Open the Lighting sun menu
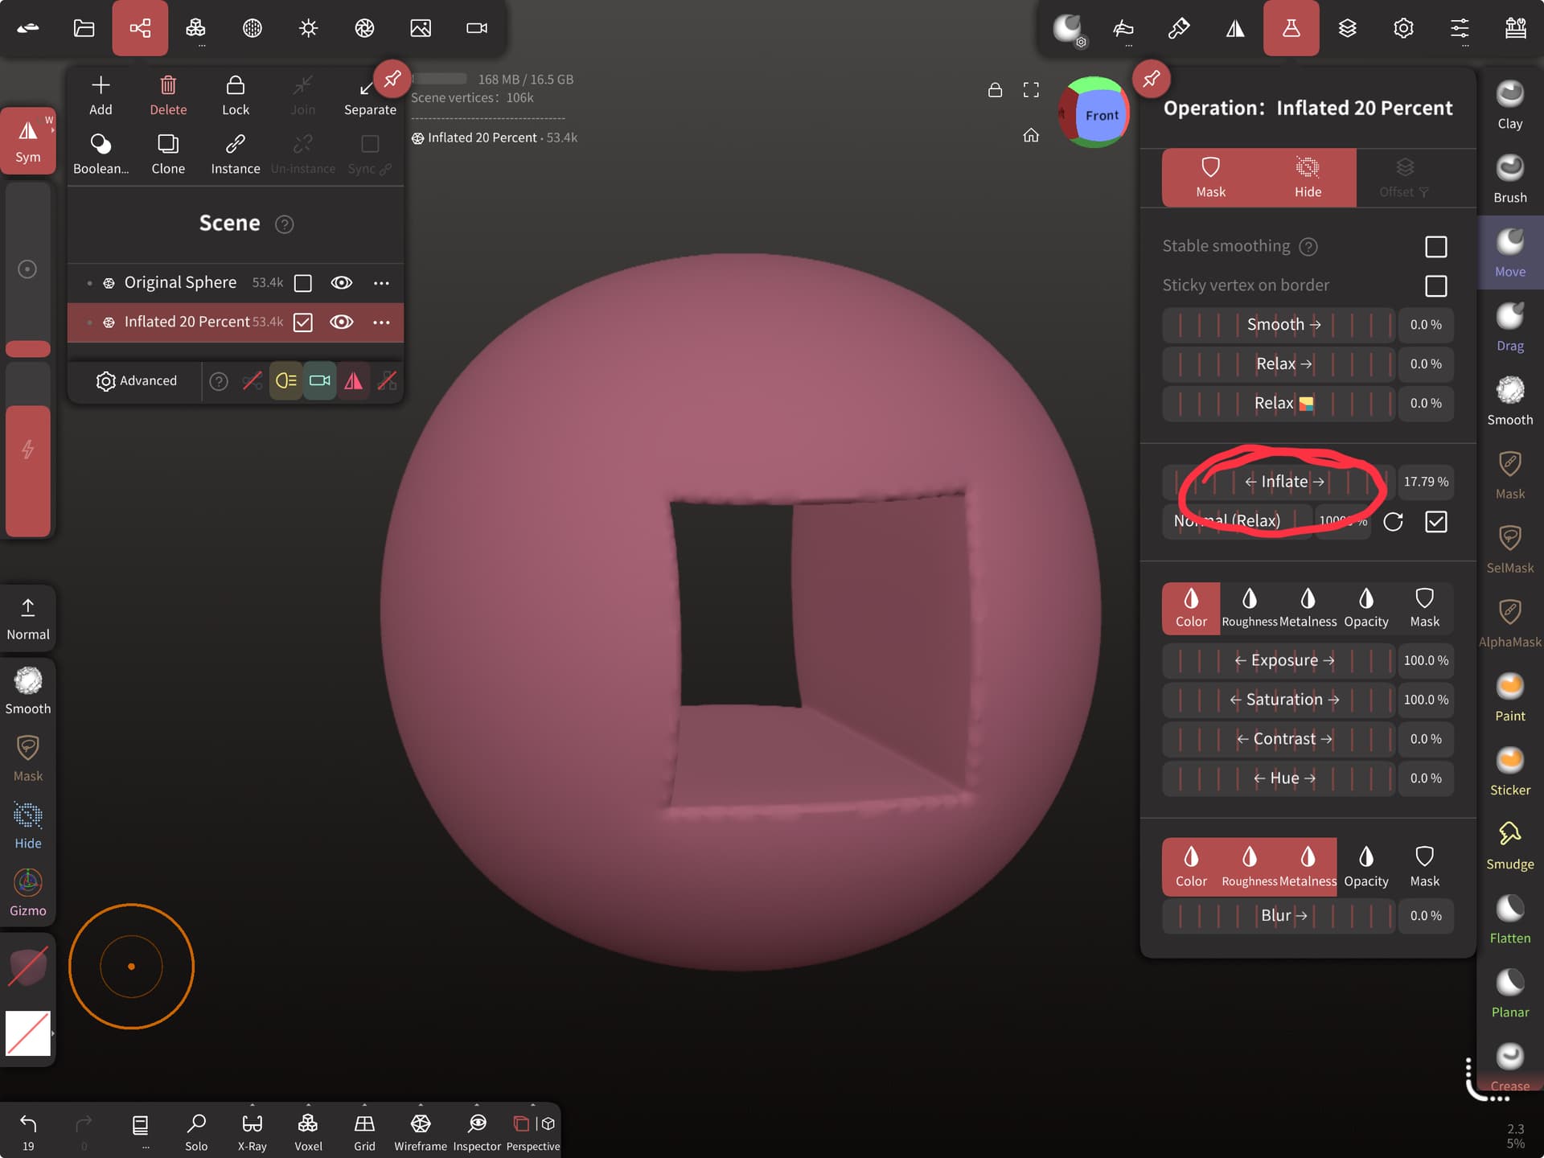 (x=308, y=28)
